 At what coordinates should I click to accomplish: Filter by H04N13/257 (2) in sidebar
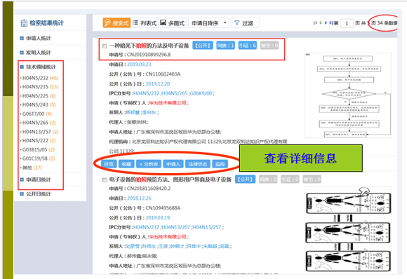pyautogui.click(x=40, y=132)
